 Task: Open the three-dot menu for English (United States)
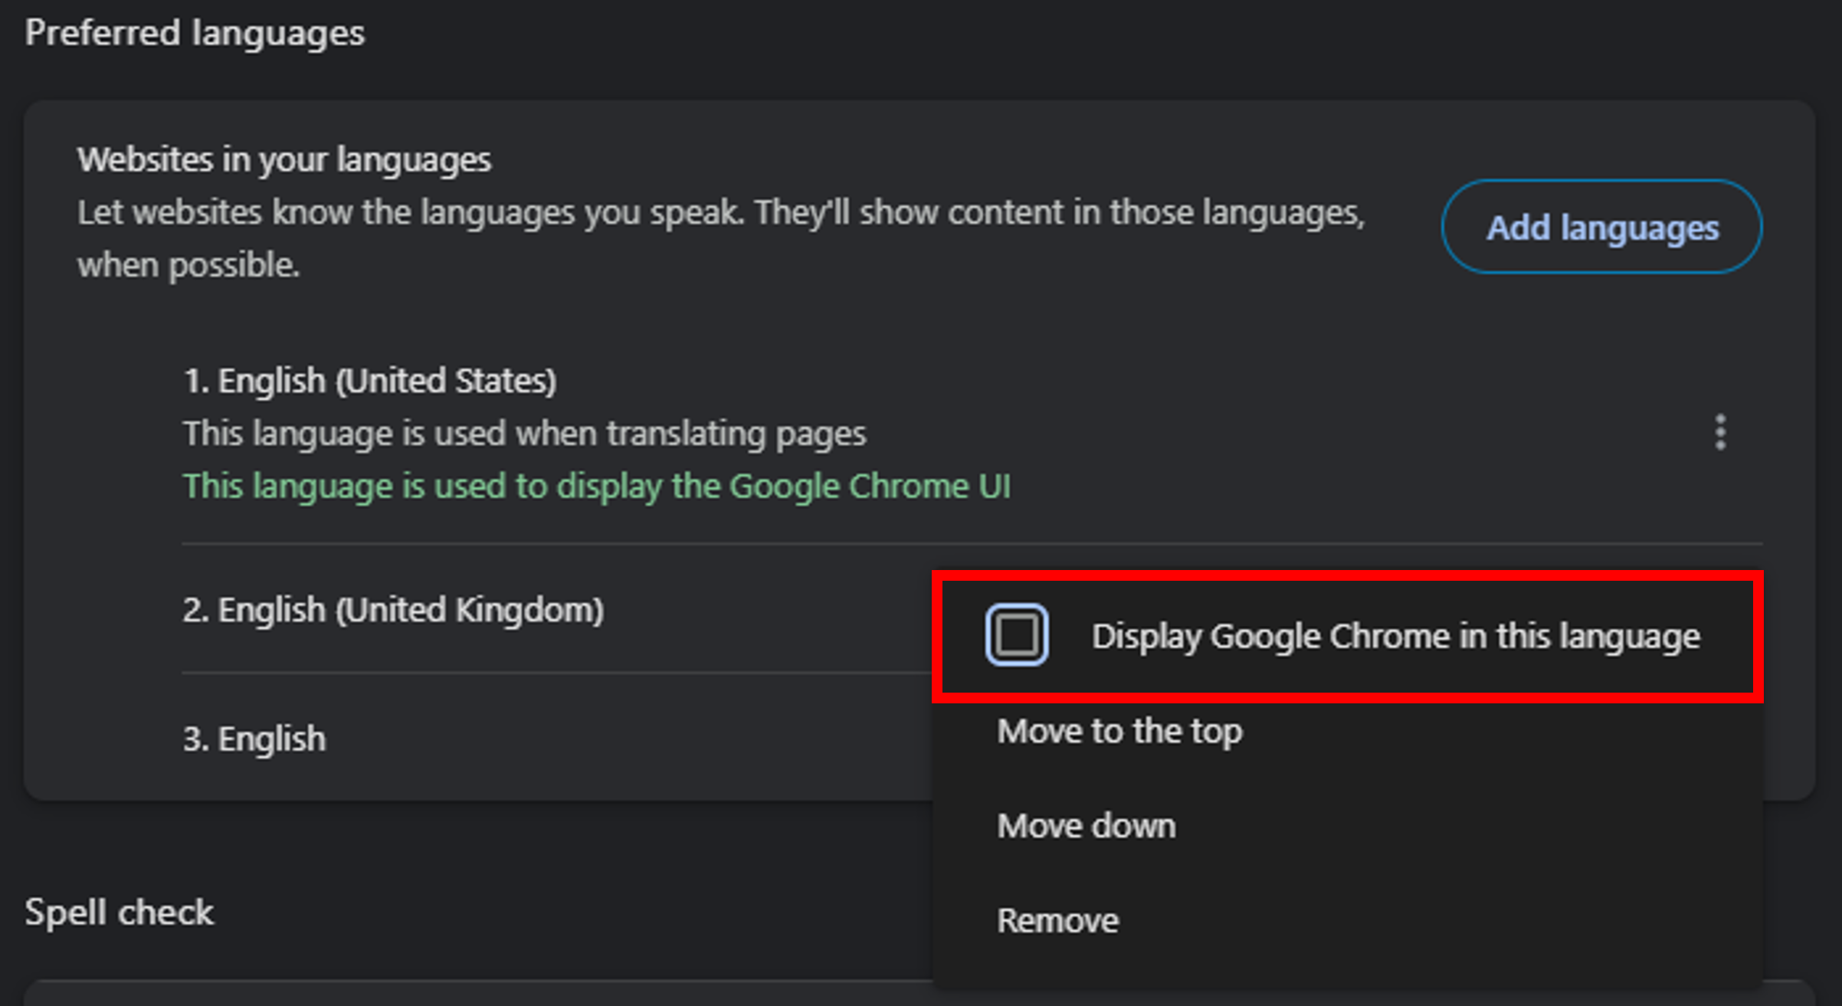pos(1720,433)
